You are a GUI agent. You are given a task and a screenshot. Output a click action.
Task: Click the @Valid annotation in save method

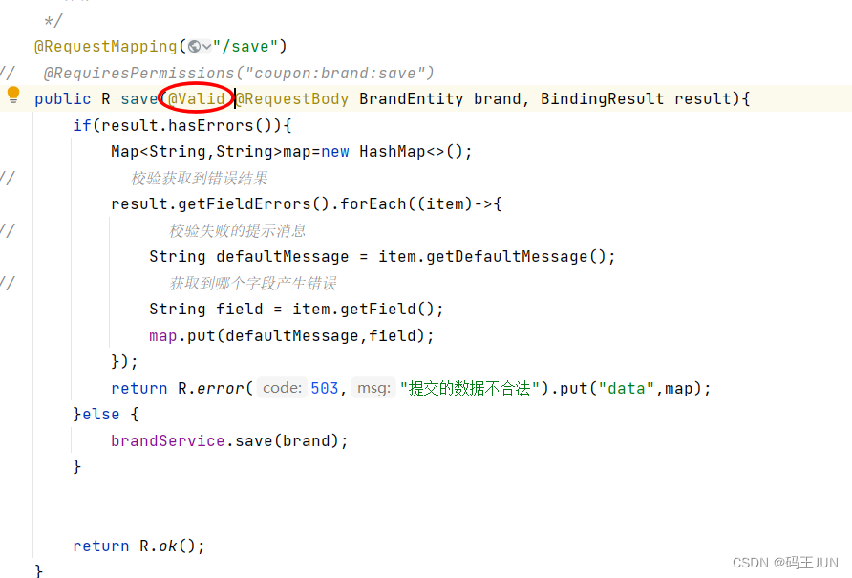[196, 99]
